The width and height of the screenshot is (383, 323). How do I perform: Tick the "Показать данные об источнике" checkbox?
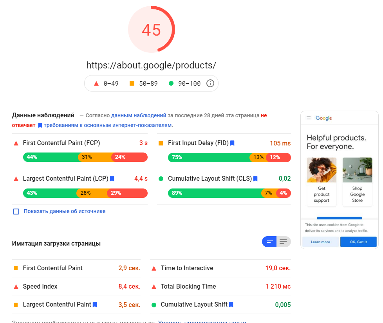pyautogui.click(x=16, y=212)
